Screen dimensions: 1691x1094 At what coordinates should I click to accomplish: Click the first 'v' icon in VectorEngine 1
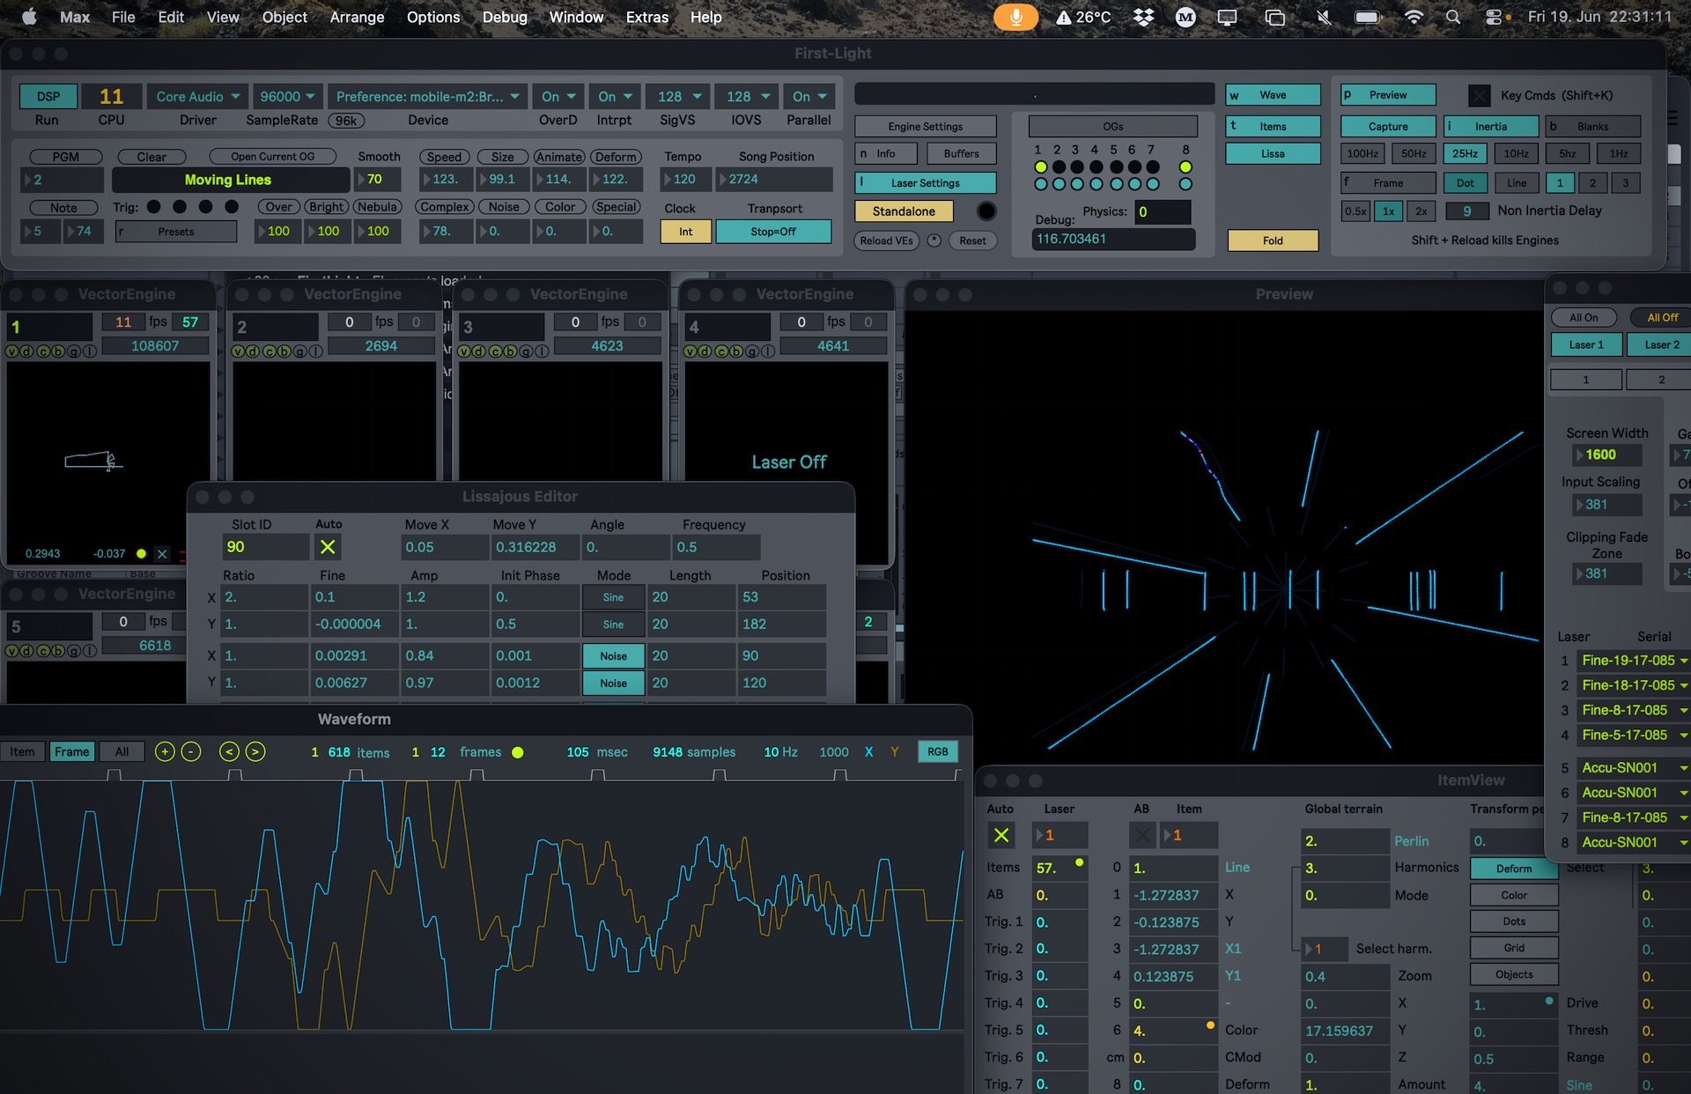pyautogui.click(x=12, y=351)
